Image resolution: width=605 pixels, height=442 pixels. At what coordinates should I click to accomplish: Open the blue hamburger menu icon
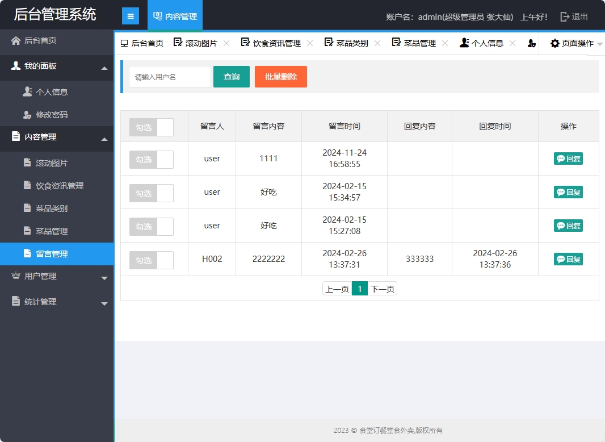131,15
